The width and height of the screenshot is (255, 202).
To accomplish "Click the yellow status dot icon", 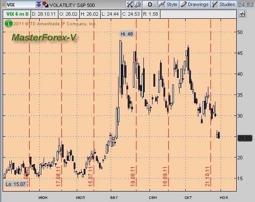I will 3,5.
